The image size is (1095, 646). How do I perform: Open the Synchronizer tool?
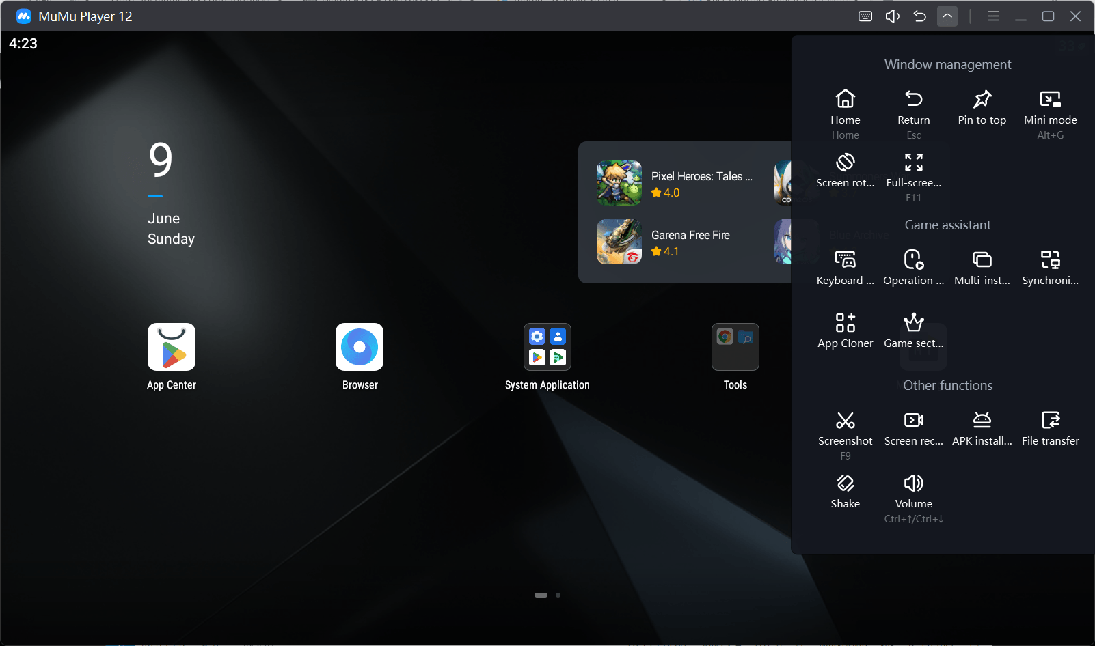click(1050, 260)
